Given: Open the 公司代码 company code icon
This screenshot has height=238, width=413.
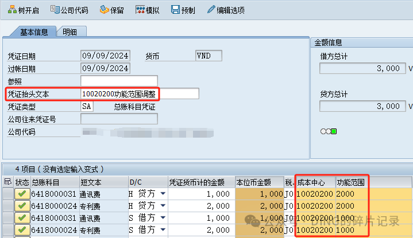Looking at the screenshot, I should click(x=55, y=10).
